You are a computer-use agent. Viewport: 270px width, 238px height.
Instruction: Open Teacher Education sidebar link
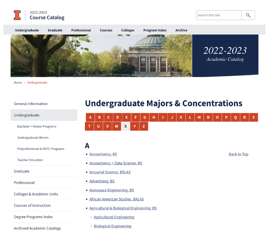pyautogui.click(x=30, y=160)
